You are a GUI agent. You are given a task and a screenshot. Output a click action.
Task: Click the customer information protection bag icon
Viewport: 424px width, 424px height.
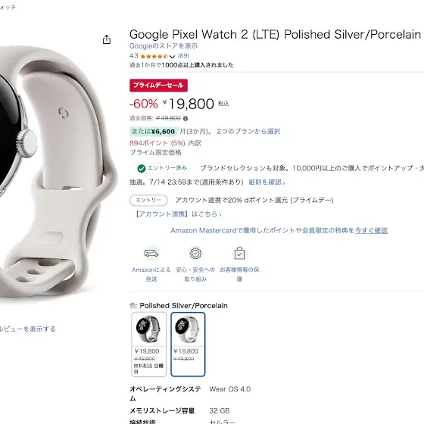[x=239, y=253]
